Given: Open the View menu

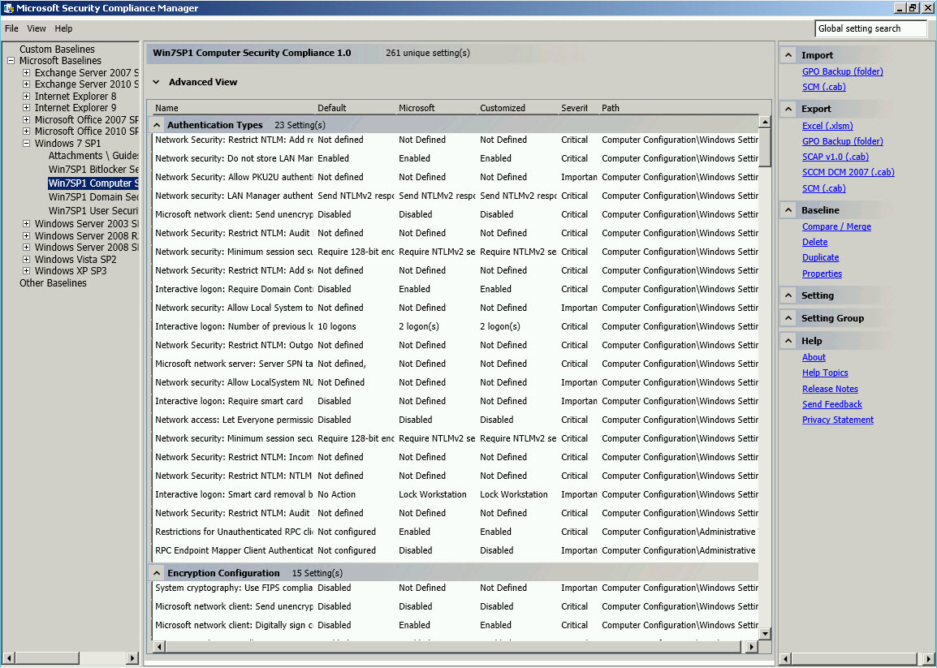Looking at the screenshot, I should (x=36, y=28).
